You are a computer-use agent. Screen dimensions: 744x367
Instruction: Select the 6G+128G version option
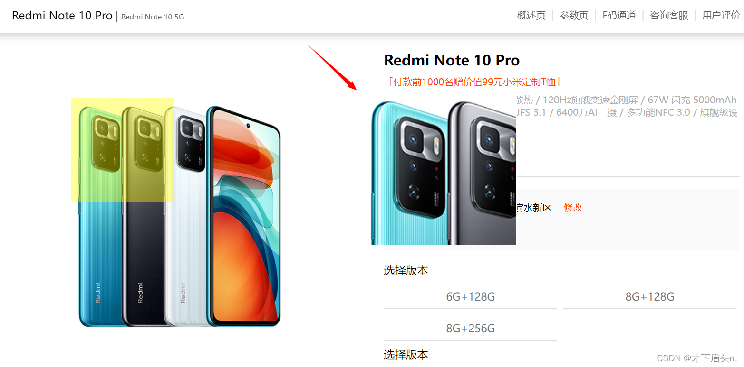pos(470,296)
